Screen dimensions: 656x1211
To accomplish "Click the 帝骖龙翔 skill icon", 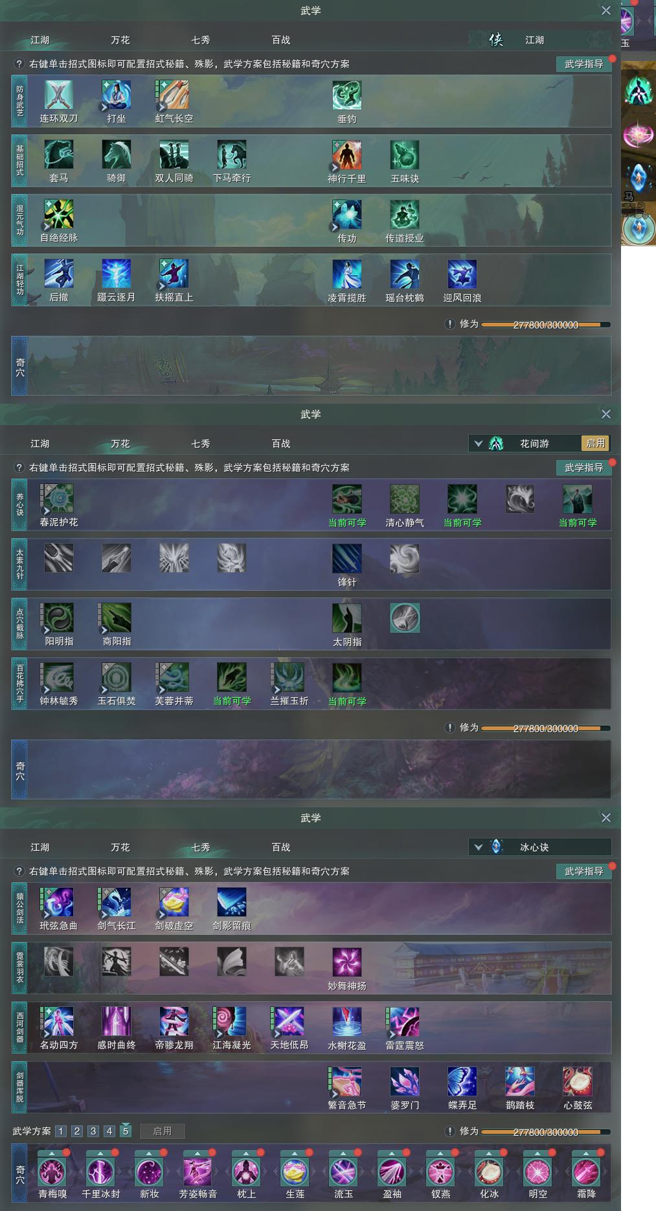I will [x=174, y=1022].
